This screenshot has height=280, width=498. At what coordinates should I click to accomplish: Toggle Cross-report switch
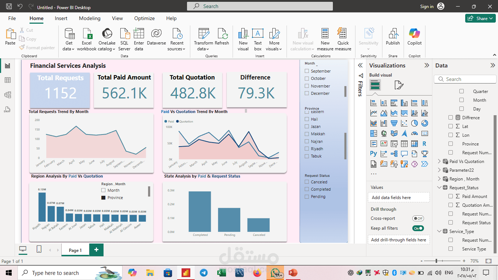(418, 218)
